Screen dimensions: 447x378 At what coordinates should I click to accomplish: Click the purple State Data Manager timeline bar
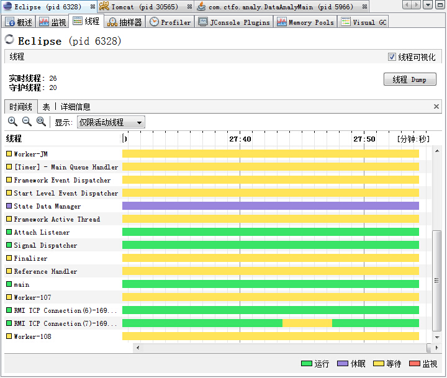[x=271, y=206]
